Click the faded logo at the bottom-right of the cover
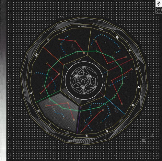The width and height of the screenshot is (162, 161). pyautogui.click(x=144, y=140)
